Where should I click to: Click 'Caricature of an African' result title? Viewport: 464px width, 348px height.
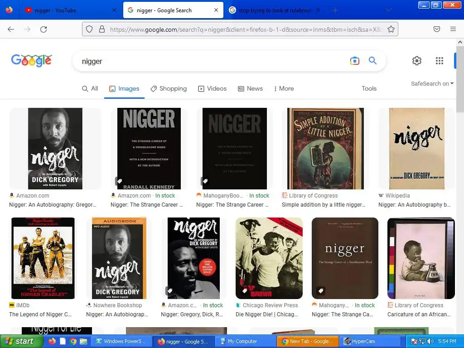pos(419,314)
